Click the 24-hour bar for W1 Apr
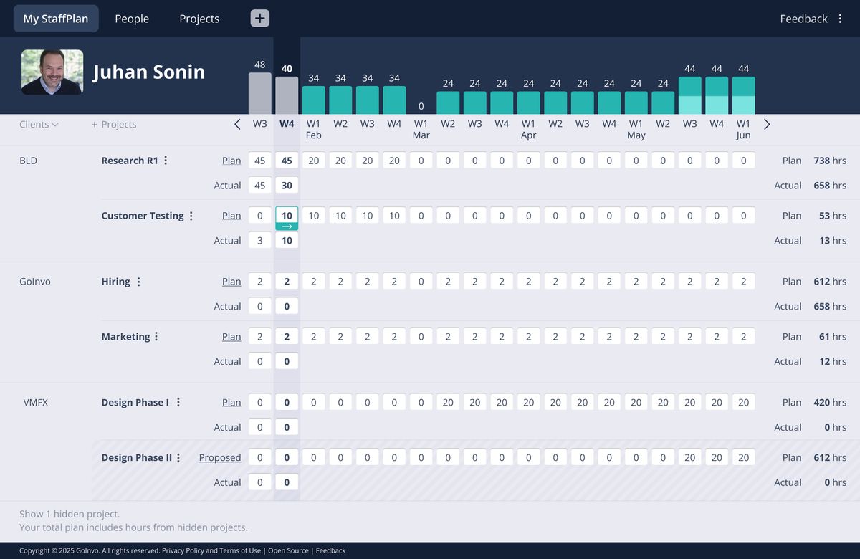 (x=529, y=103)
